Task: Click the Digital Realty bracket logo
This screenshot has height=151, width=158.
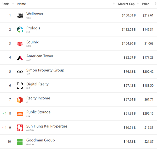Action: point(20,86)
